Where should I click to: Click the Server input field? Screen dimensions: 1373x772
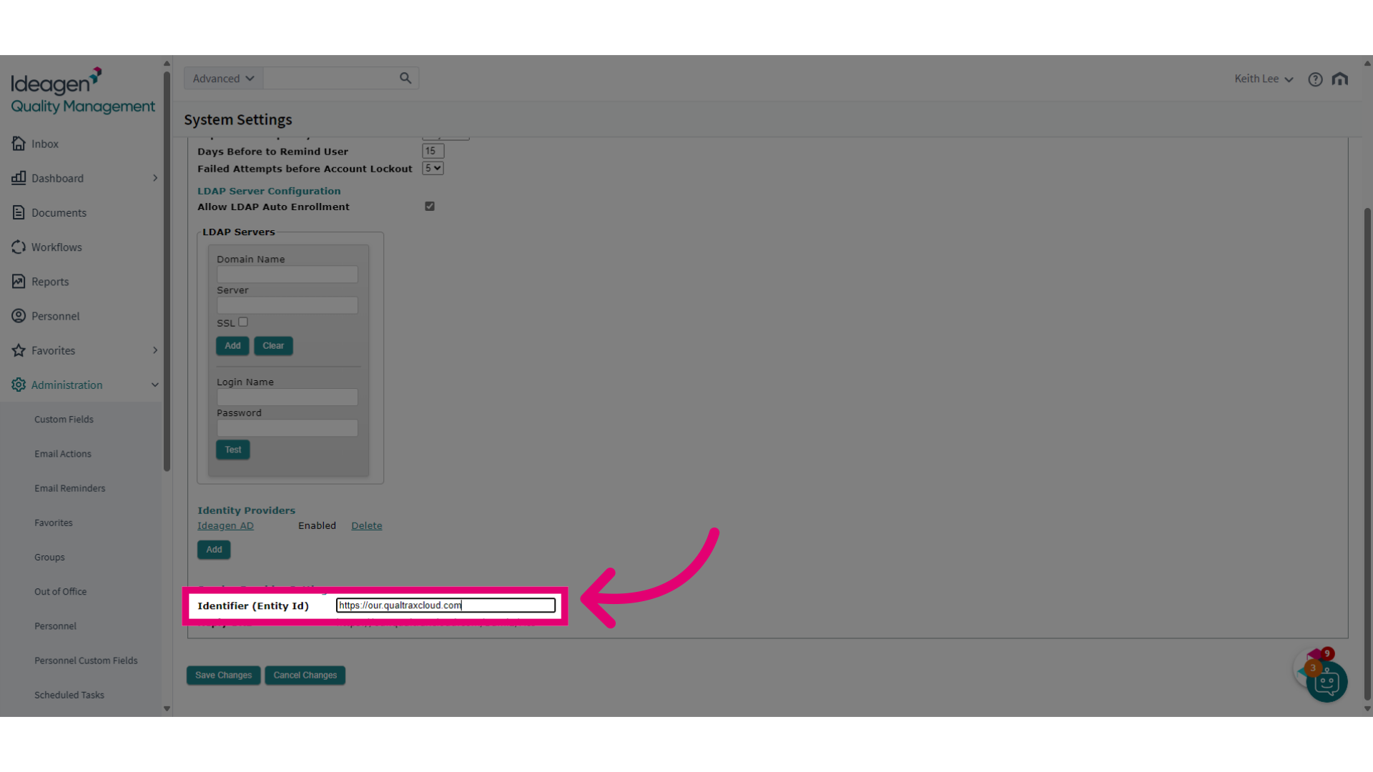(287, 305)
